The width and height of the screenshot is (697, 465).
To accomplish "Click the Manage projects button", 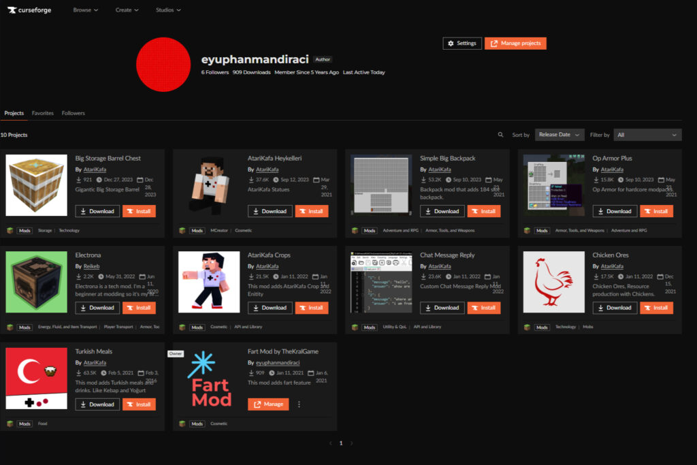I will click(515, 44).
